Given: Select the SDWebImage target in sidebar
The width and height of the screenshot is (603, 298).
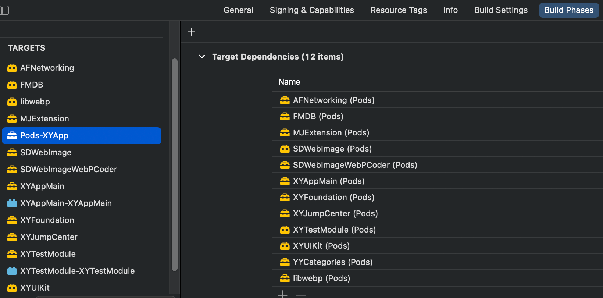Looking at the screenshot, I should coord(46,153).
